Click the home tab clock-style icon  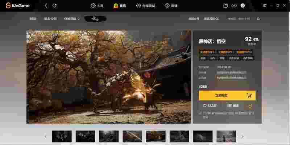pos(93,6)
